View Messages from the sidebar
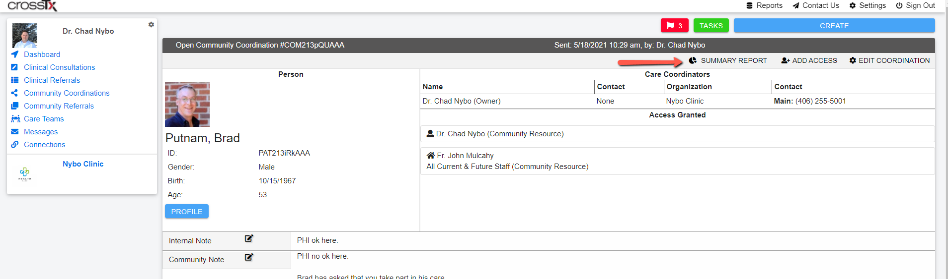Viewport: 948px width, 279px height. coord(41,132)
